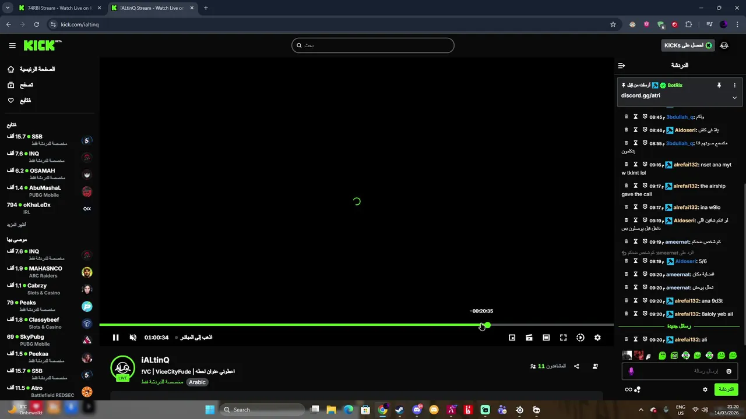
Task: Unmute the player volume
Action: coord(133,338)
